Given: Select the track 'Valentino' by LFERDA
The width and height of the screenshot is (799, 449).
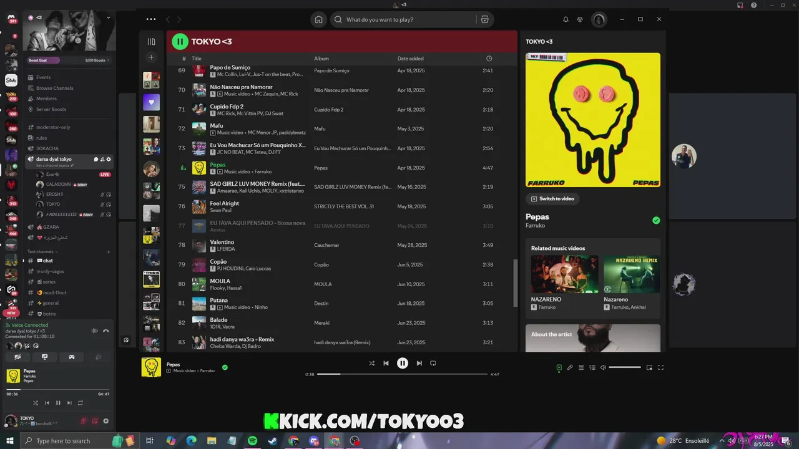Looking at the screenshot, I should point(342,245).
